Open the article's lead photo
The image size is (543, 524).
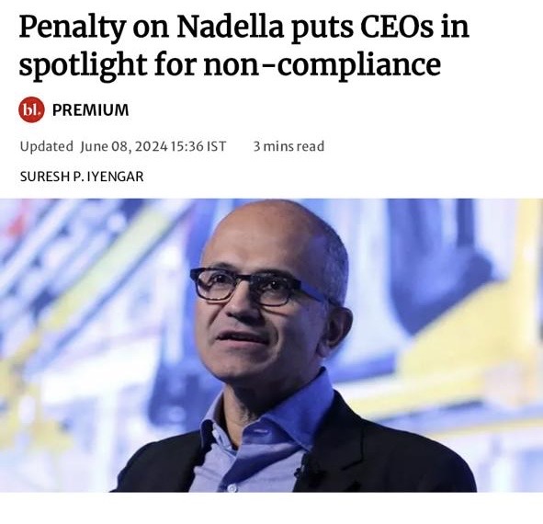(x=272, y=345)
